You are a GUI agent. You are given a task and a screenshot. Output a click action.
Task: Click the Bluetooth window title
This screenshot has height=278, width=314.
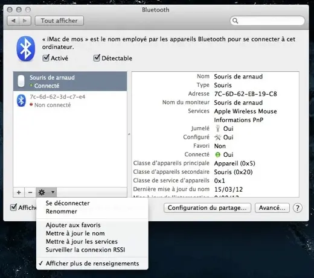156,10
